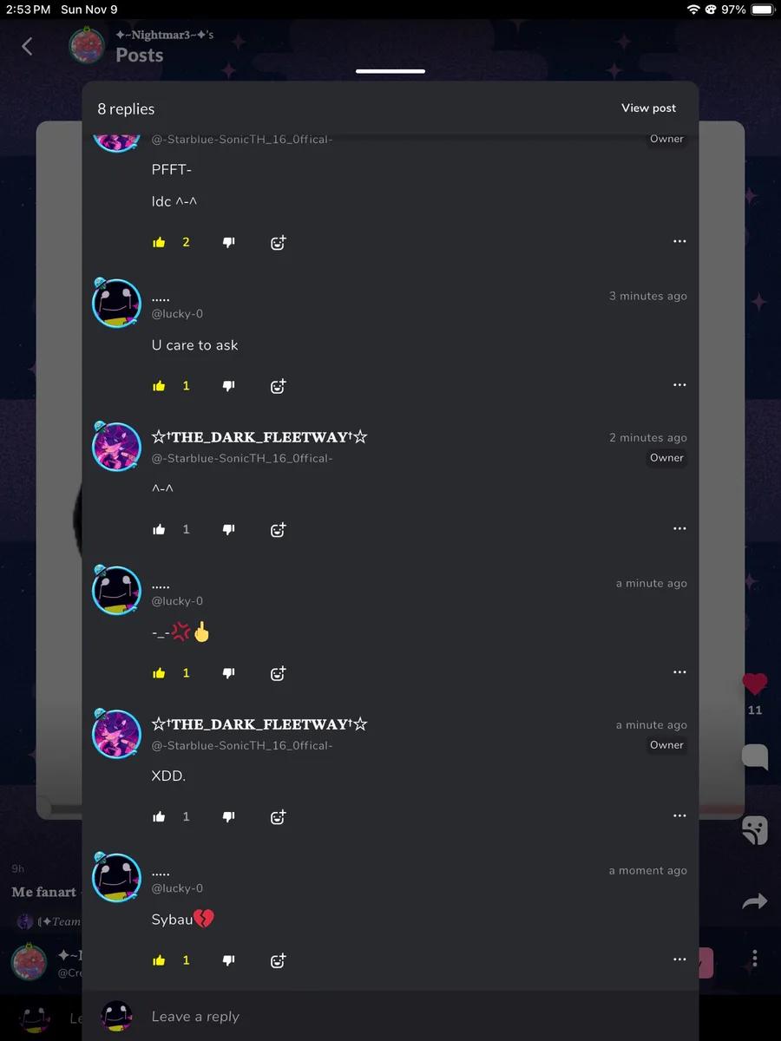Viewport: 781px width, 1041px height.
Task: Tap the red heart like icon on post
Action: click(755, 684)
